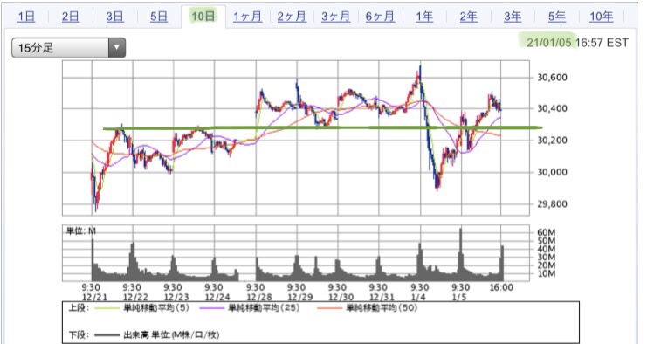
Task: Switch to the 1年 chart range
Action: click(x=424, y=17)
